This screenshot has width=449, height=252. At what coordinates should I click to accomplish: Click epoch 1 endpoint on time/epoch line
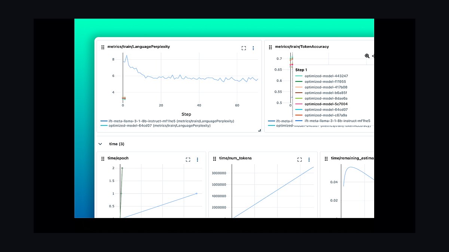point(196,193)
